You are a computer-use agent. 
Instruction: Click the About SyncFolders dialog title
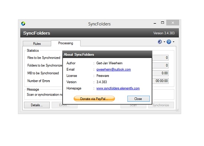click(79, 55)
